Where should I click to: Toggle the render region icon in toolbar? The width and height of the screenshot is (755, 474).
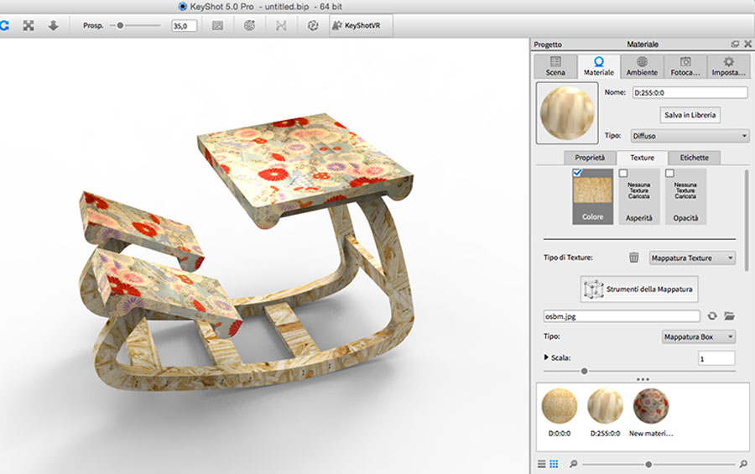click(217, 25)
